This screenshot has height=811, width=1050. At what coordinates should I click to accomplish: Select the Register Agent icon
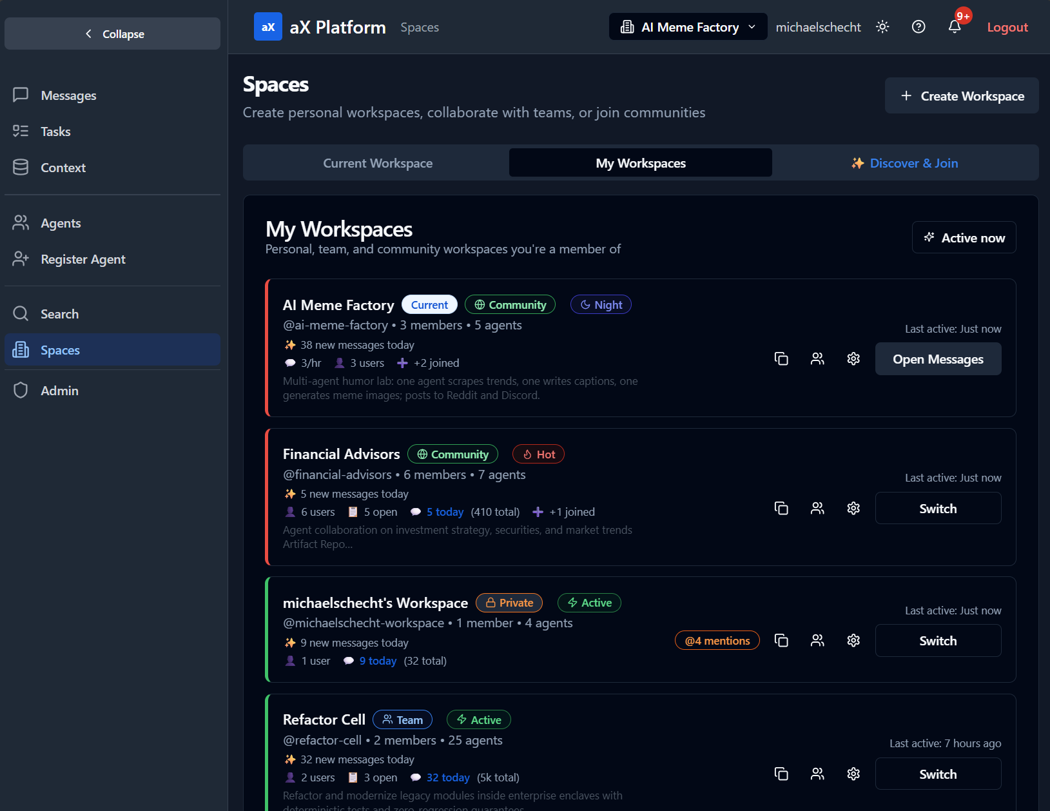click(x=21, y=259)
